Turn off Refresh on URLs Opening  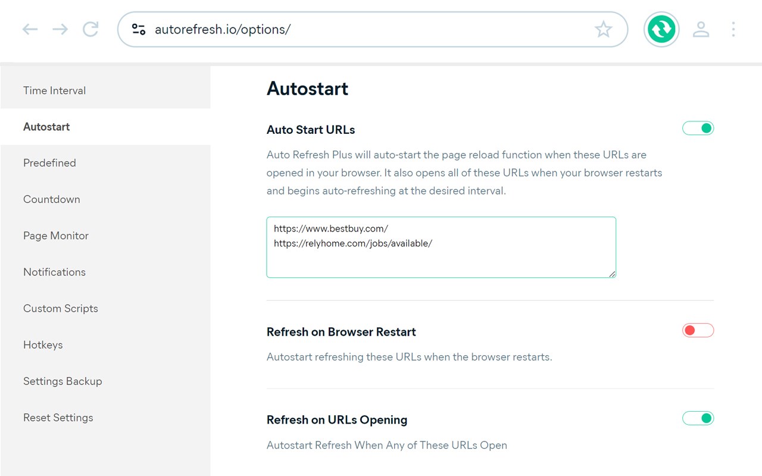click(698, 419)
